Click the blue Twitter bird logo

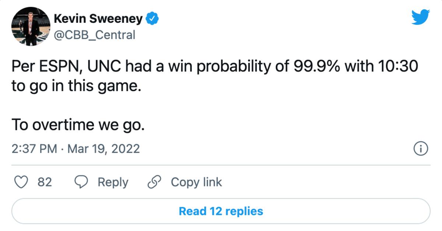tap(420, 17)
